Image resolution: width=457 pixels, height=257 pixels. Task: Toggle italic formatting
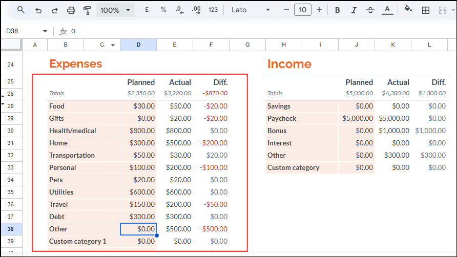pos(354,10)
